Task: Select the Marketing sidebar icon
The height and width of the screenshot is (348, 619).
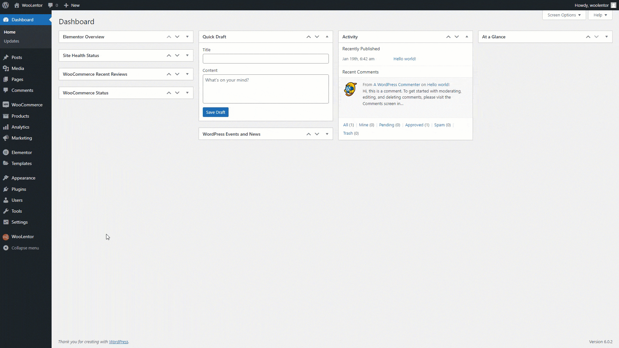Action: (x=5, y=138)
